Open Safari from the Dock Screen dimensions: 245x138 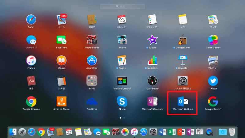coord(32,132)
